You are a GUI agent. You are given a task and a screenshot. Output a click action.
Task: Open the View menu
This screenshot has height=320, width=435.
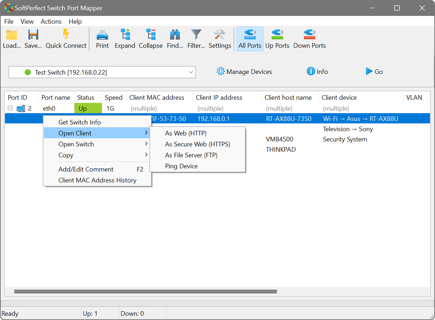click(27, 22)
